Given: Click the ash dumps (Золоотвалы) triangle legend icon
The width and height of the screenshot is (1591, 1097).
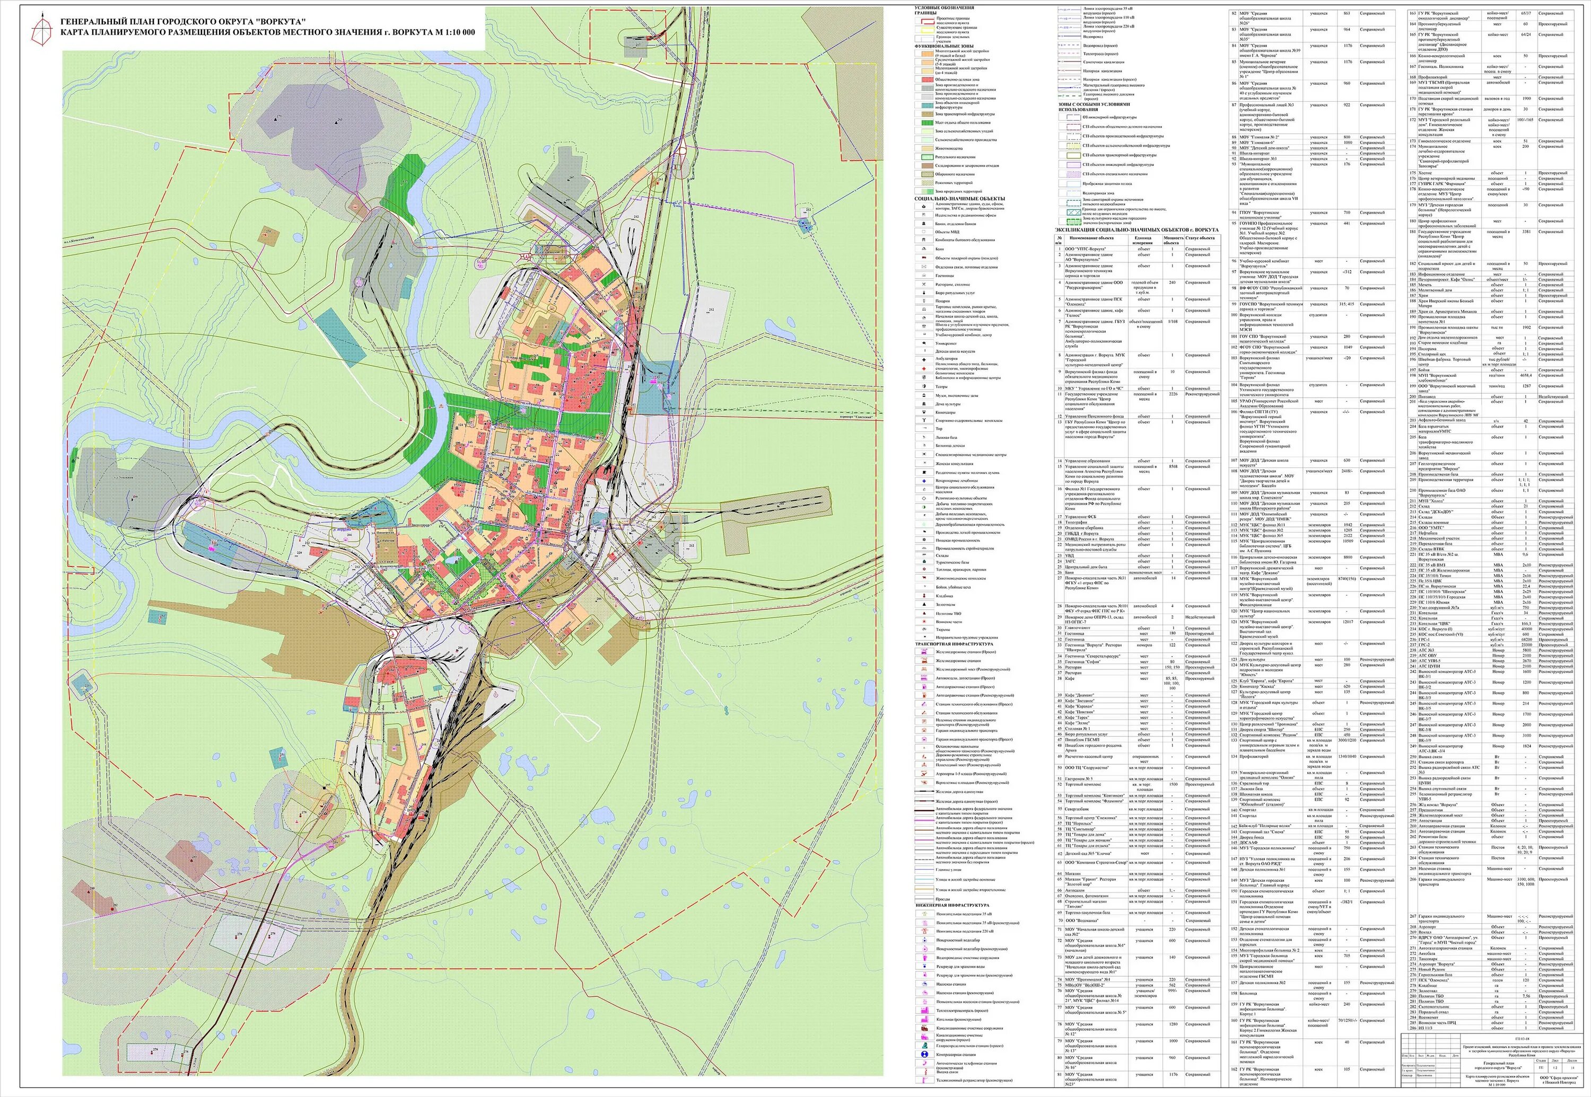Looking at the screenshot, I should click(924, 604).
